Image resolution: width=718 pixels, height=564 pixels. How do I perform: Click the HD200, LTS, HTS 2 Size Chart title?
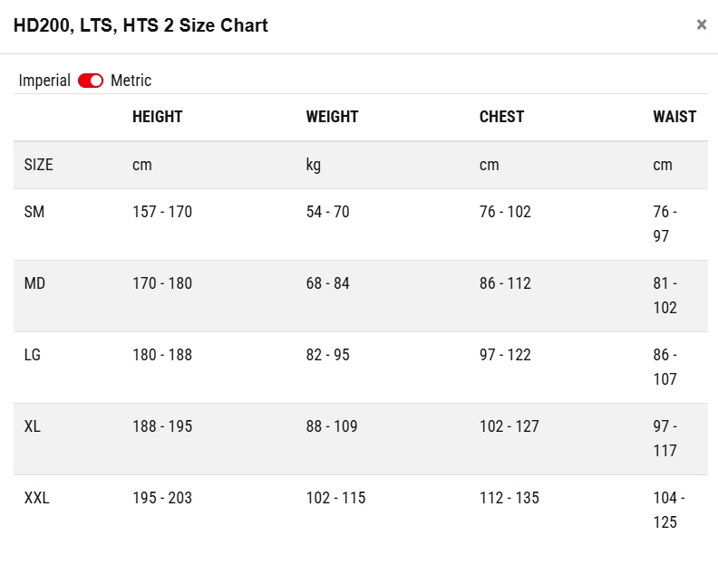[141, 25]
